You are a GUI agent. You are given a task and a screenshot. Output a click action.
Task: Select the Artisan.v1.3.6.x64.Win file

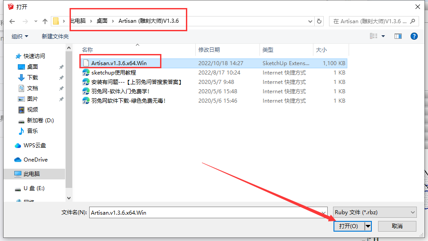coord(119,63)
